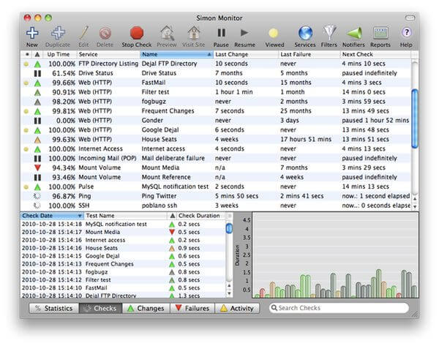Click gray triangle in the fogbugz row
Image resolution: width=439 pixels, height=346 pixels.
click(37, 102)
